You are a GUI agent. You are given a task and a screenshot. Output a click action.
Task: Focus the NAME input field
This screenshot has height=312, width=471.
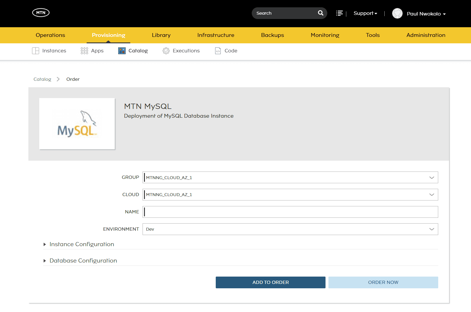[x=290, y=212]
